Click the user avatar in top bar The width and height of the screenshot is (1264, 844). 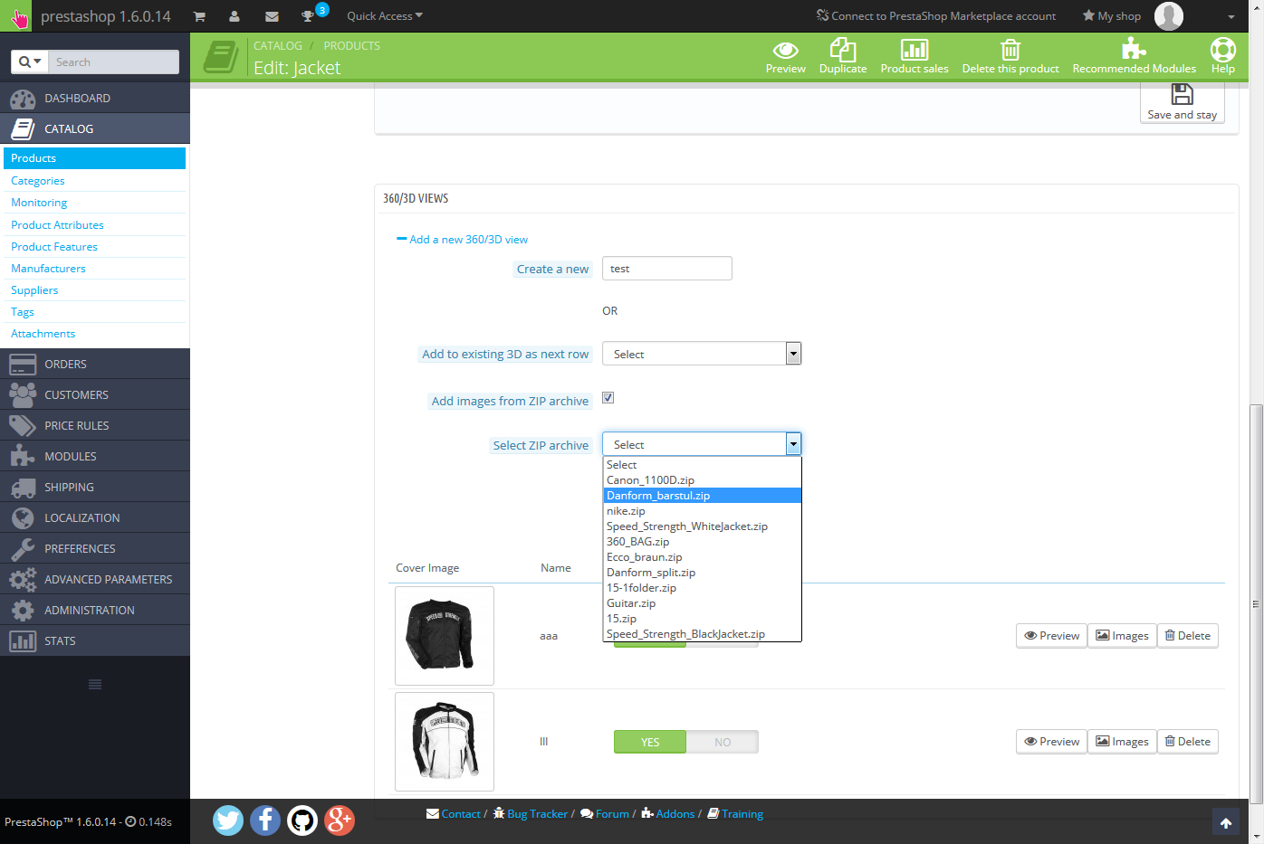pos(1169,16)
